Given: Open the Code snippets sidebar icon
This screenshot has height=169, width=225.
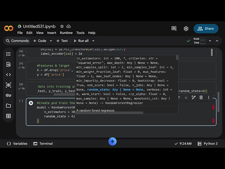Looking at the screenshot, I should [x=8, y=75].
